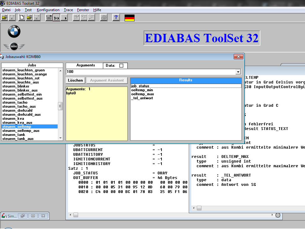Click the MINI logo
305x229 pixels.
(14, 46)
